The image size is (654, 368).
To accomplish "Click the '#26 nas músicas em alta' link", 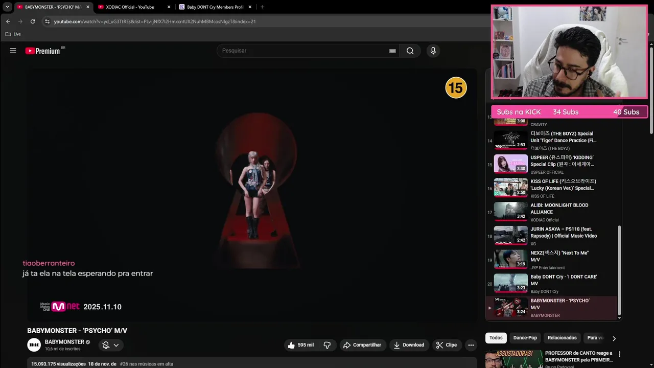I will coord(147,364).
